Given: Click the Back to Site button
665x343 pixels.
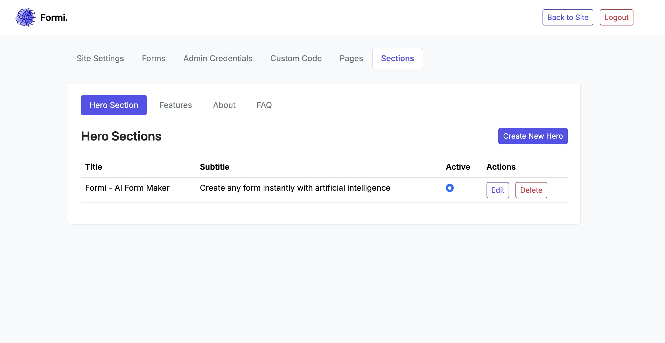Looking at the screenshot, I should (x=567, y=17).
